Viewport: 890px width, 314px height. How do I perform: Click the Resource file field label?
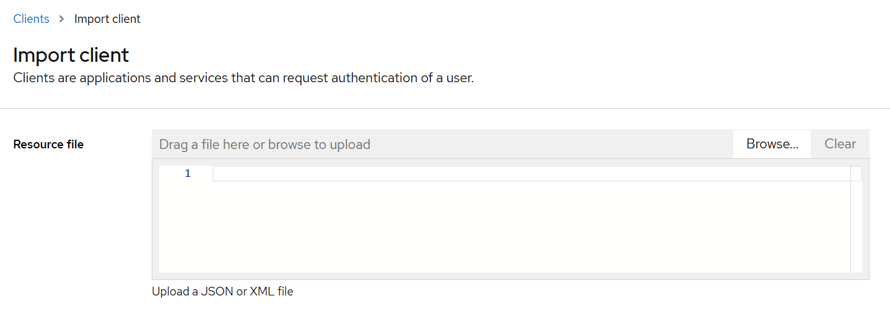pos(48,145)
